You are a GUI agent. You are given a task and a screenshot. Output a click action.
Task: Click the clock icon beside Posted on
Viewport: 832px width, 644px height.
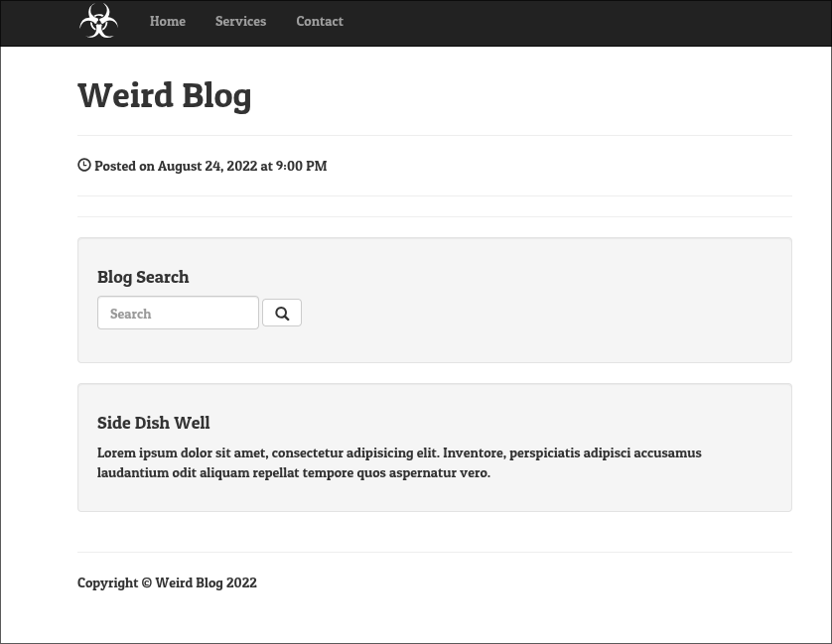click(84, 165)
